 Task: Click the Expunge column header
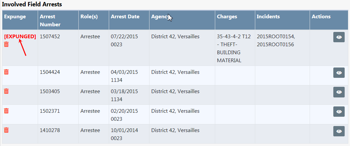[15, 17]
